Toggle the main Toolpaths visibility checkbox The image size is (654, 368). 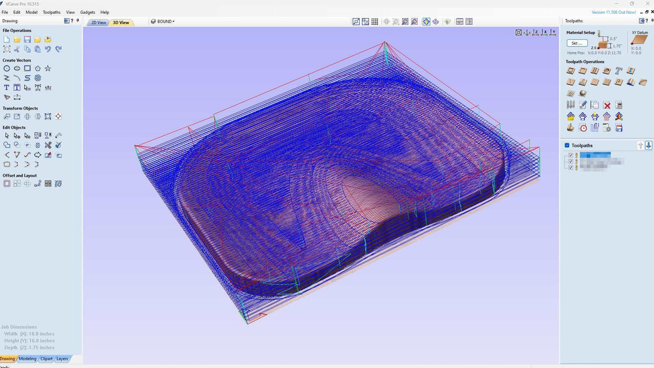[567, 145]
